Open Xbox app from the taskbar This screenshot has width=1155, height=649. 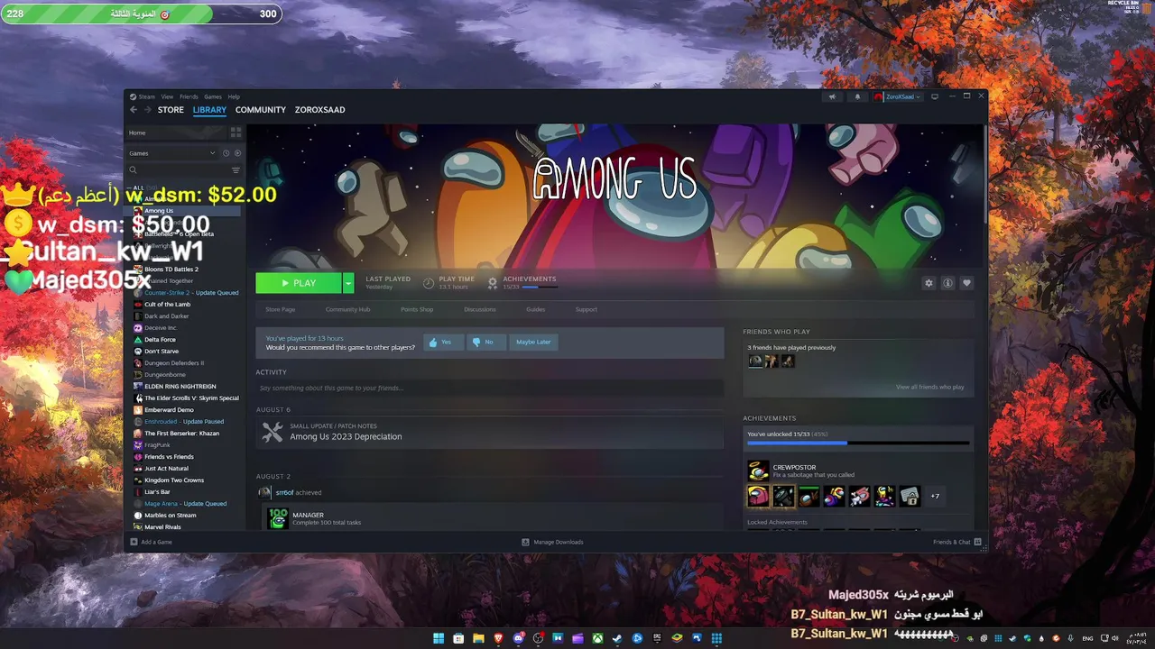pos(597,638)
